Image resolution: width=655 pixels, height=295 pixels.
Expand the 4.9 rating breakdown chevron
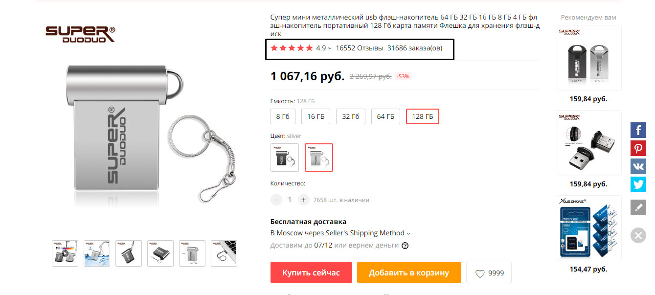point(330,48)
